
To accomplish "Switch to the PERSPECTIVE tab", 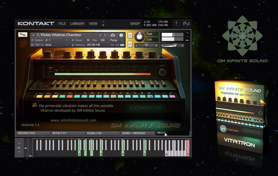I will click(x=33, y=133).
